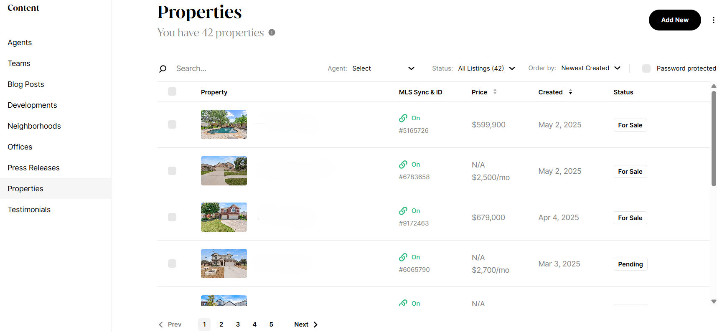Check the select-all checkbox in table header

click(x=172, y=91)
